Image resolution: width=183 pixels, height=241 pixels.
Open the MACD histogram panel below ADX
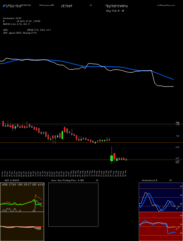pos(22,226)
